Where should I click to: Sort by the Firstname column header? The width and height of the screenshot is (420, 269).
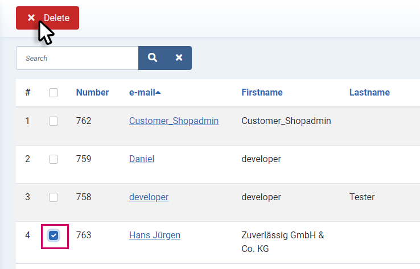(x=262, y=92)
